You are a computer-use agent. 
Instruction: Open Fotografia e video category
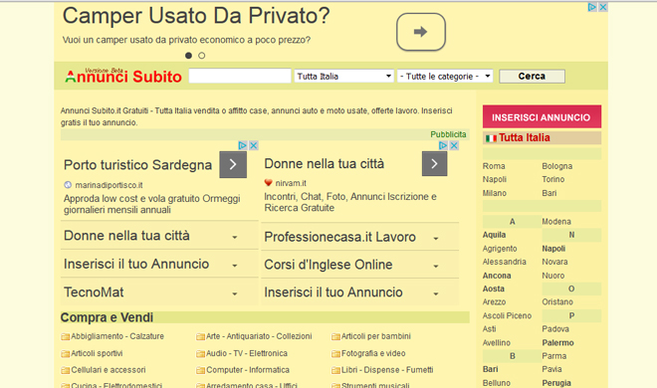(x=373, y=353)
